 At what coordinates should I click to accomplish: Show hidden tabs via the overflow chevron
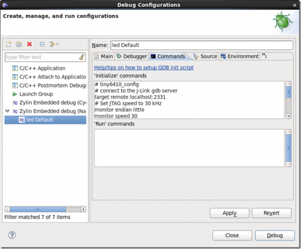(264, 56)
